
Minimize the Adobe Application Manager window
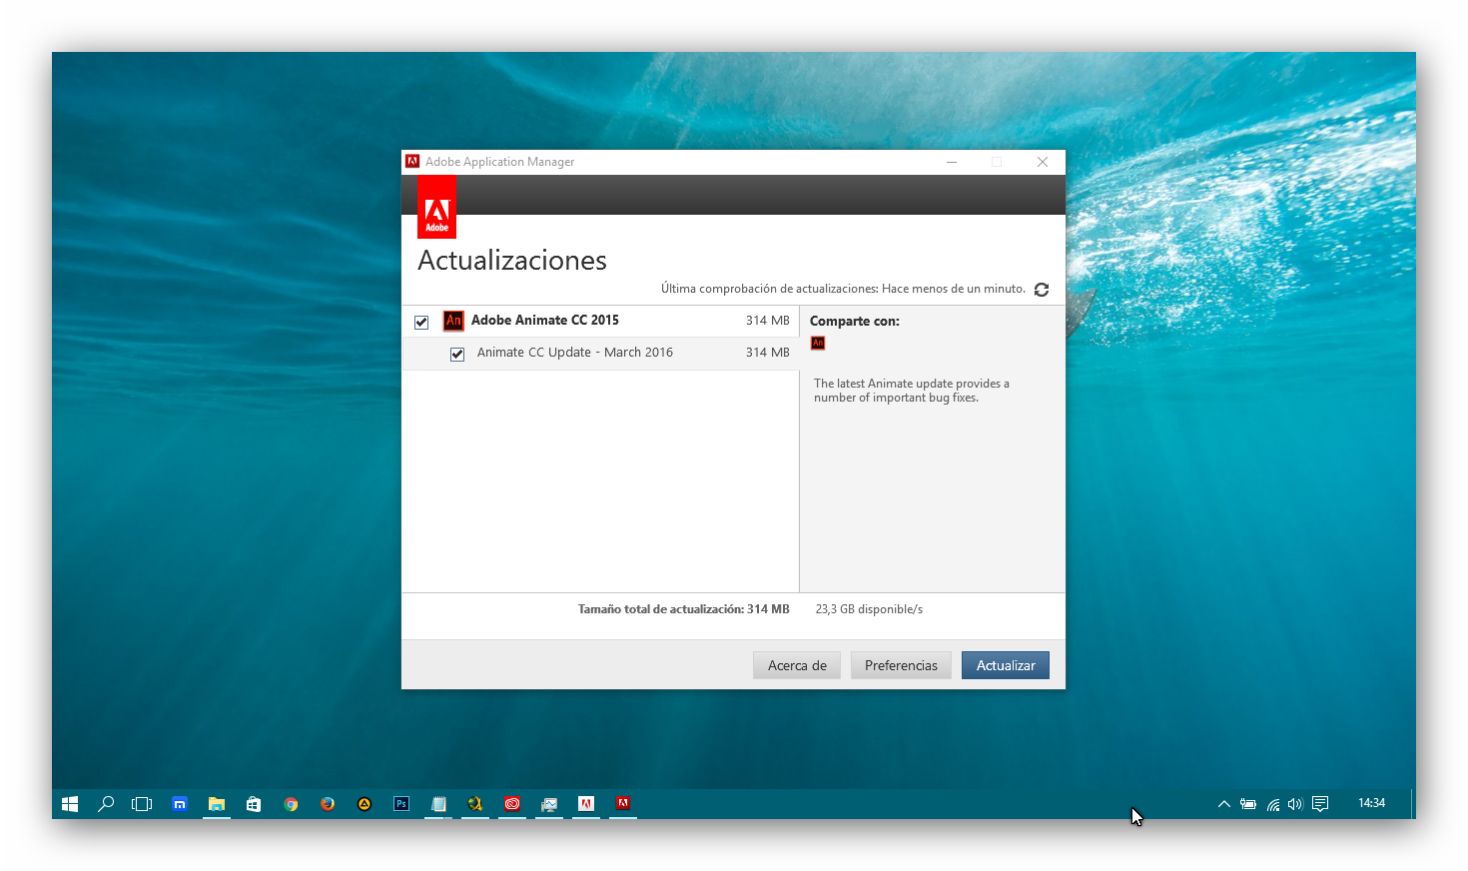[x=952, y=162]
